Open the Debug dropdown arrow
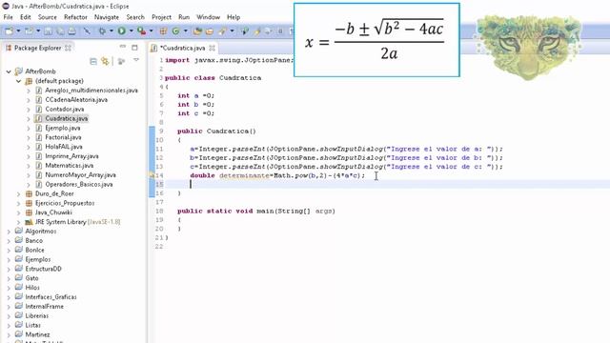 coord(112,31)
